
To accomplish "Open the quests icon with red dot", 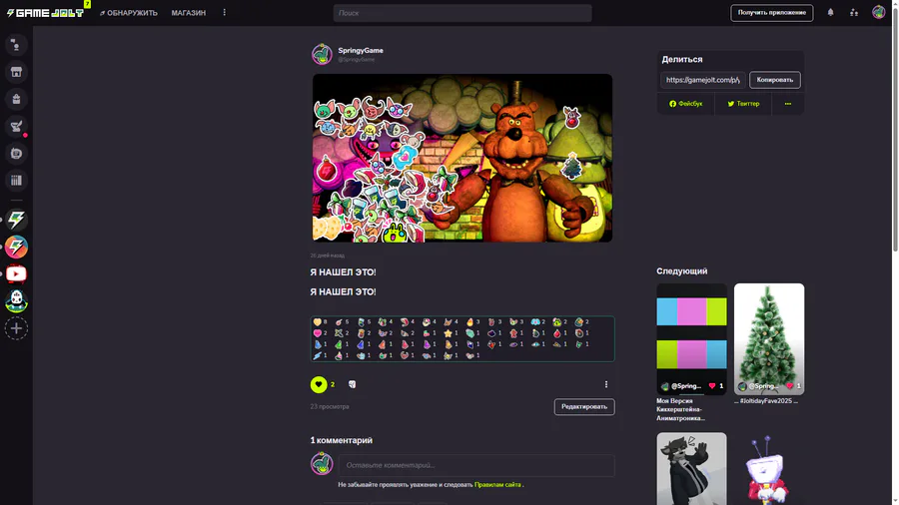I will (16, 127).
